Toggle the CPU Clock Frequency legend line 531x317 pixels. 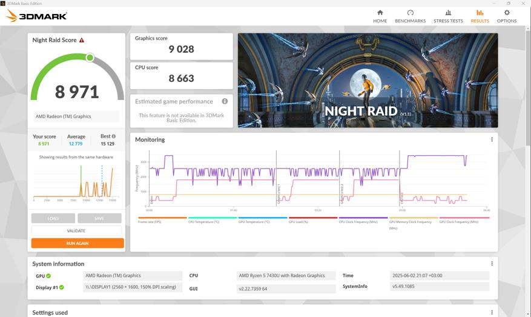coord(363,219)
